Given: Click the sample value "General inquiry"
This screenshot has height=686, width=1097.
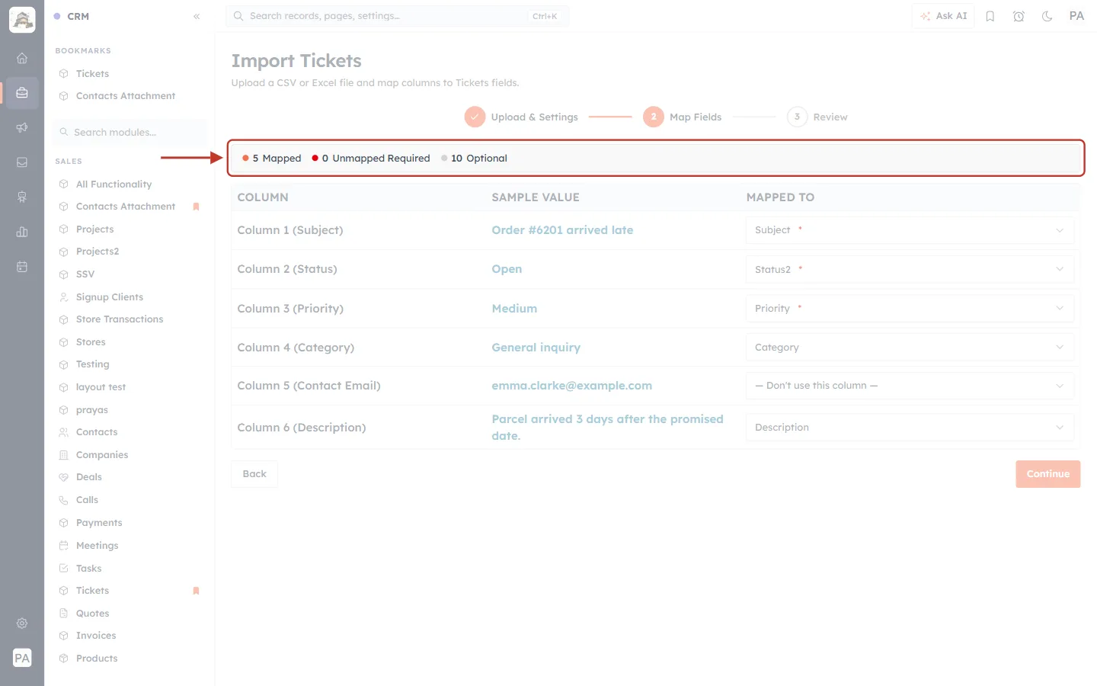Looking at the screenshot, I should (536, 348).
